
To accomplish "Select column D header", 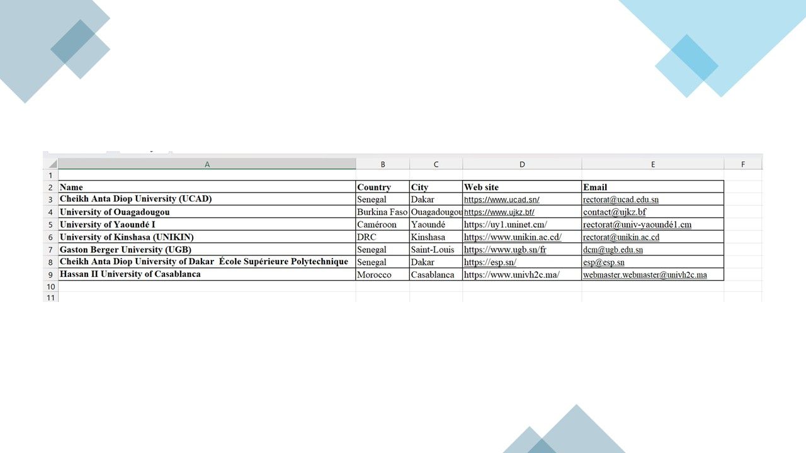I will [522, 164].
